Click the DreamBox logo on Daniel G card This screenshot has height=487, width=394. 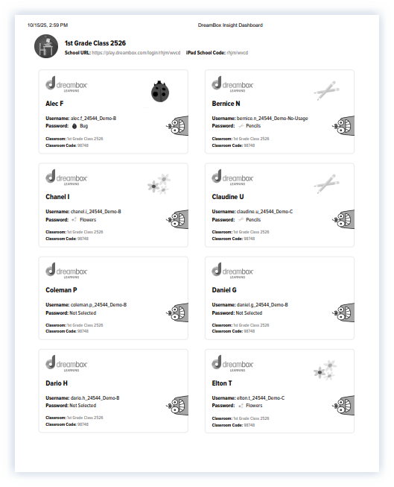coord(232,271)
